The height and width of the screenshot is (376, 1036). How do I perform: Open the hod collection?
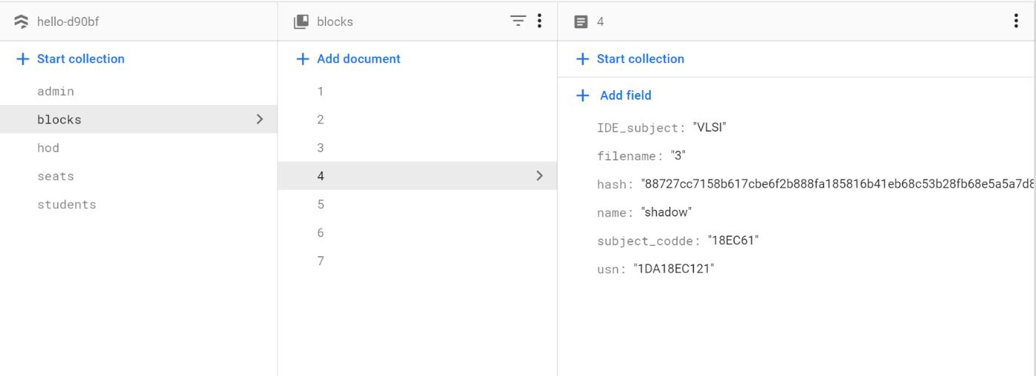coord(48,148)
